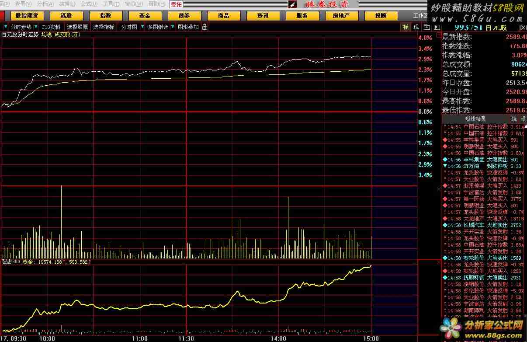Image resolution: width=527 pixels, height=342 pixels.
Task: Click the 14:00 time axis marker
Action: point(278,339)
